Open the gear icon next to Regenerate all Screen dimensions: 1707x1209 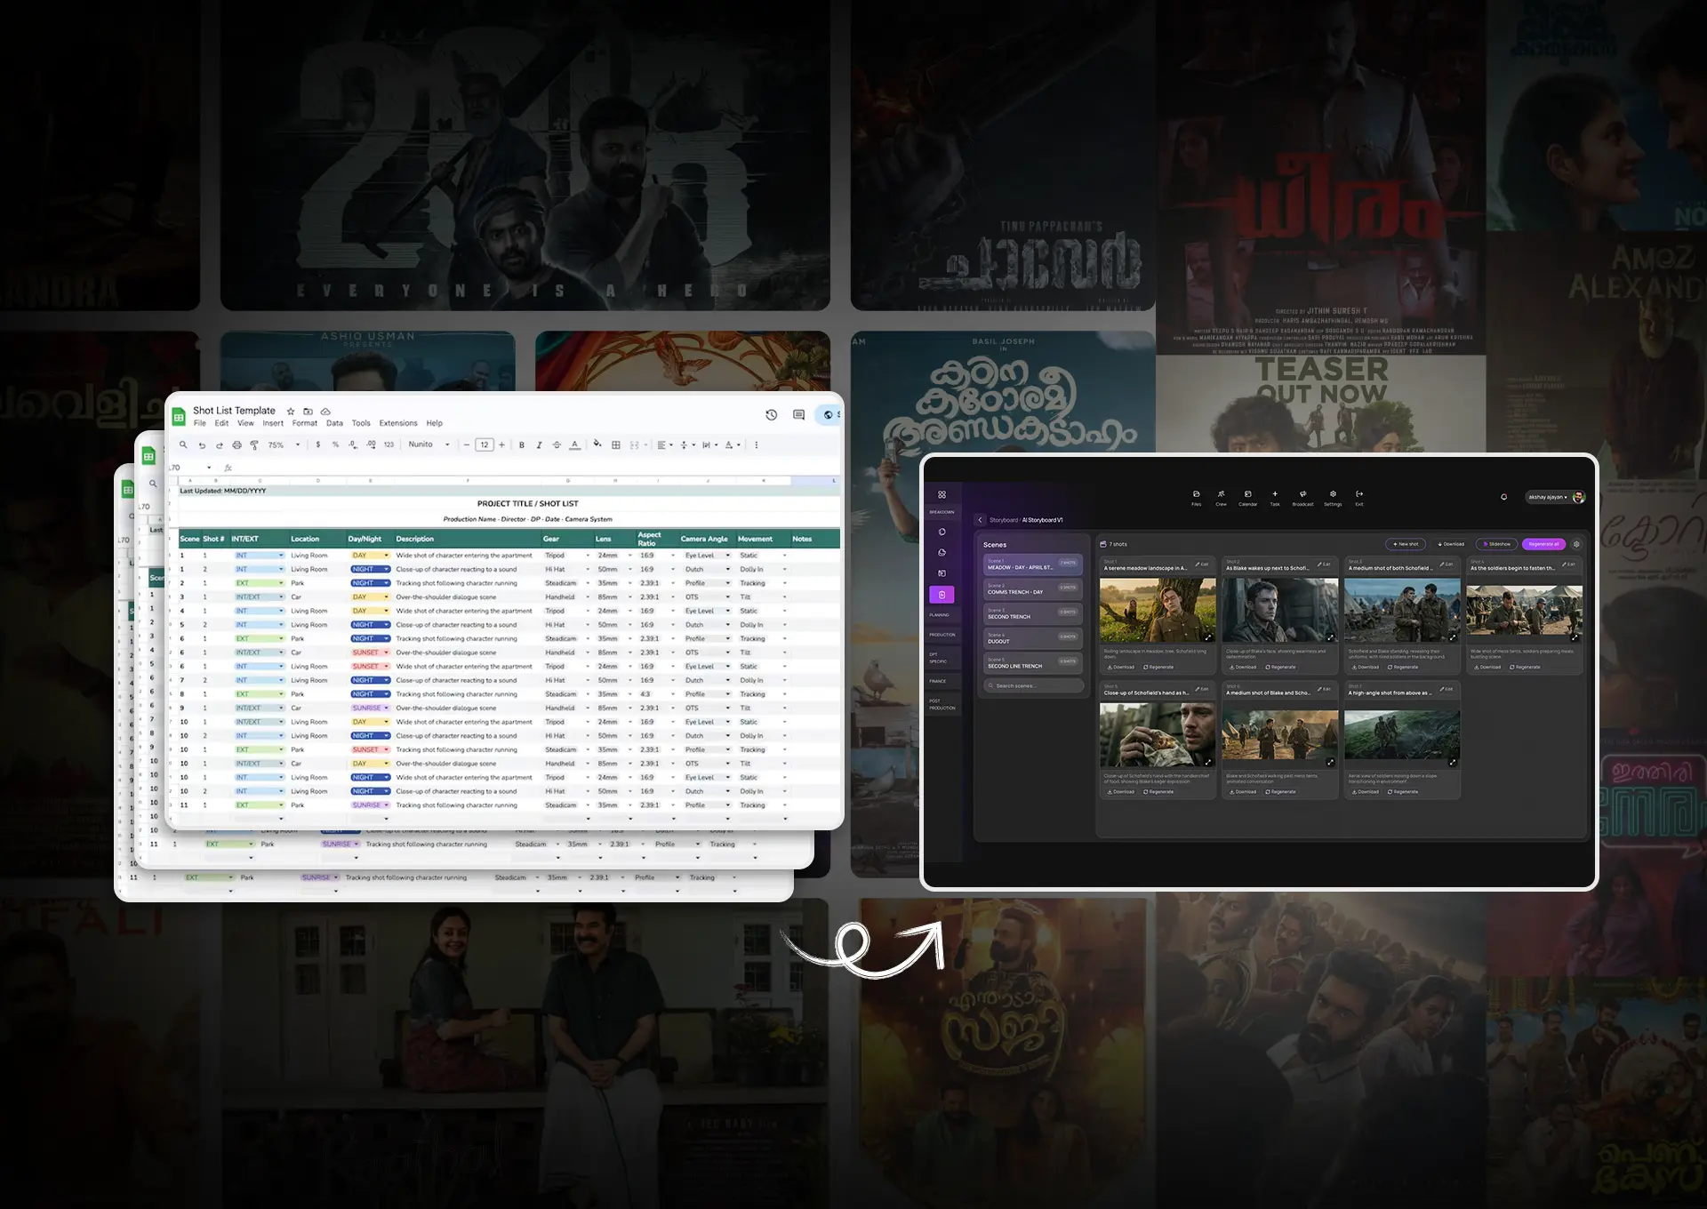1576,544
